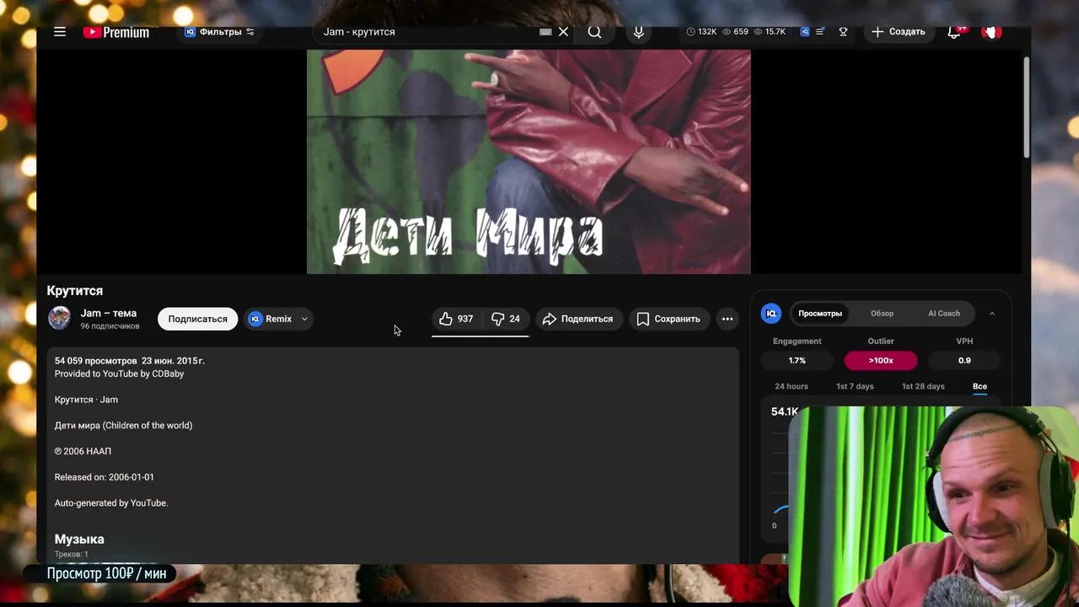The width and height of the screenshot is (1079, 607).
Task: Open the on-screen keyboard icon in search
Action: [x=545, y=32]
